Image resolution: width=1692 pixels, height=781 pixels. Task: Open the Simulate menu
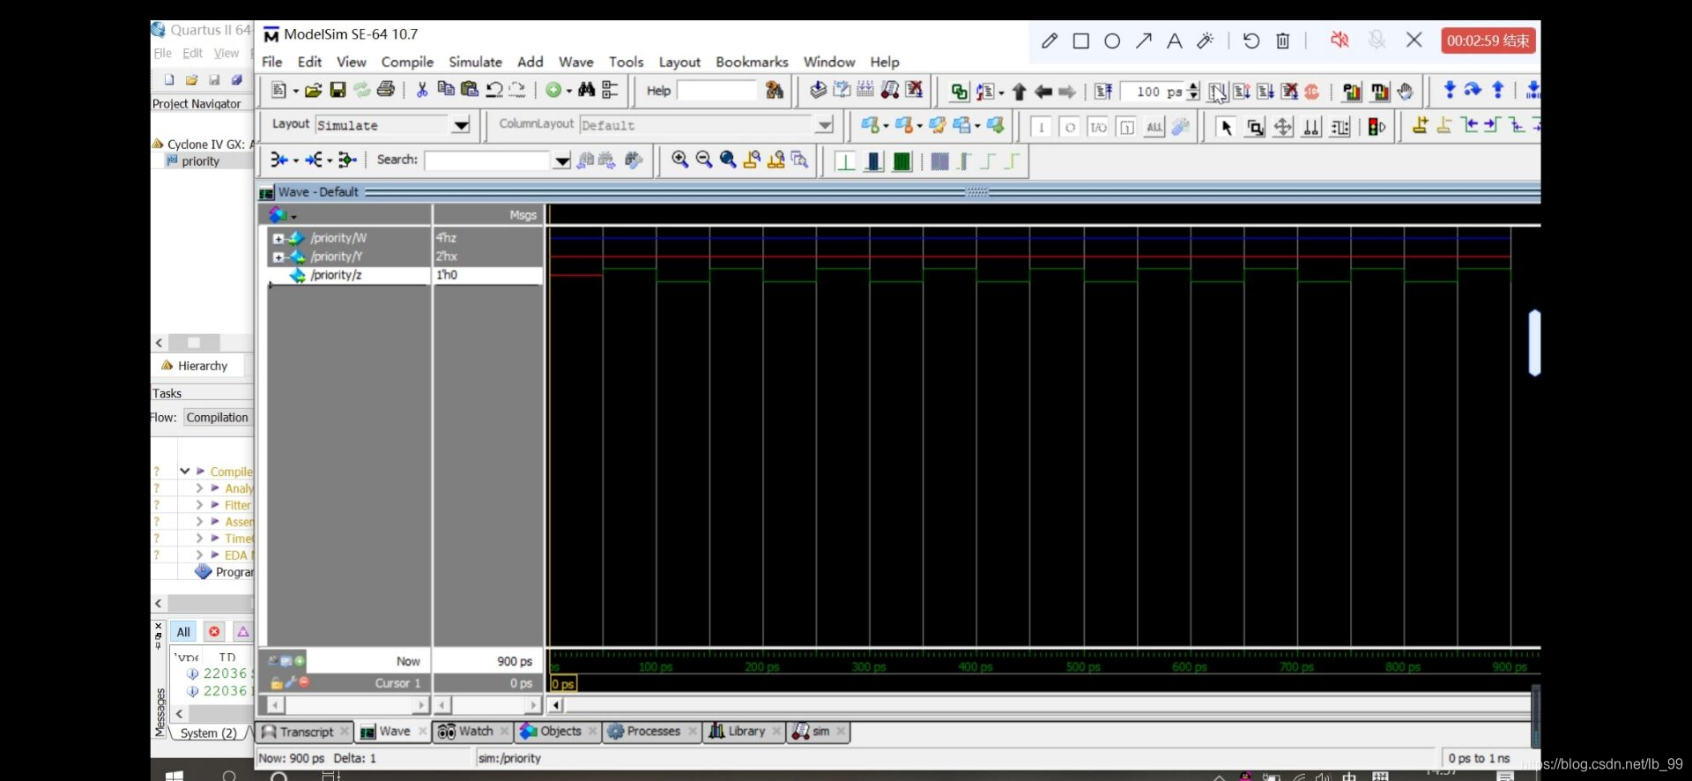(x=475, y=62)
